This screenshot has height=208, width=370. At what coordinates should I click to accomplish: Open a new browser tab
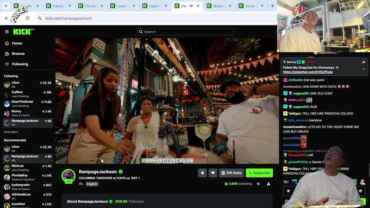pyautogui.click(x=272, y=6)
